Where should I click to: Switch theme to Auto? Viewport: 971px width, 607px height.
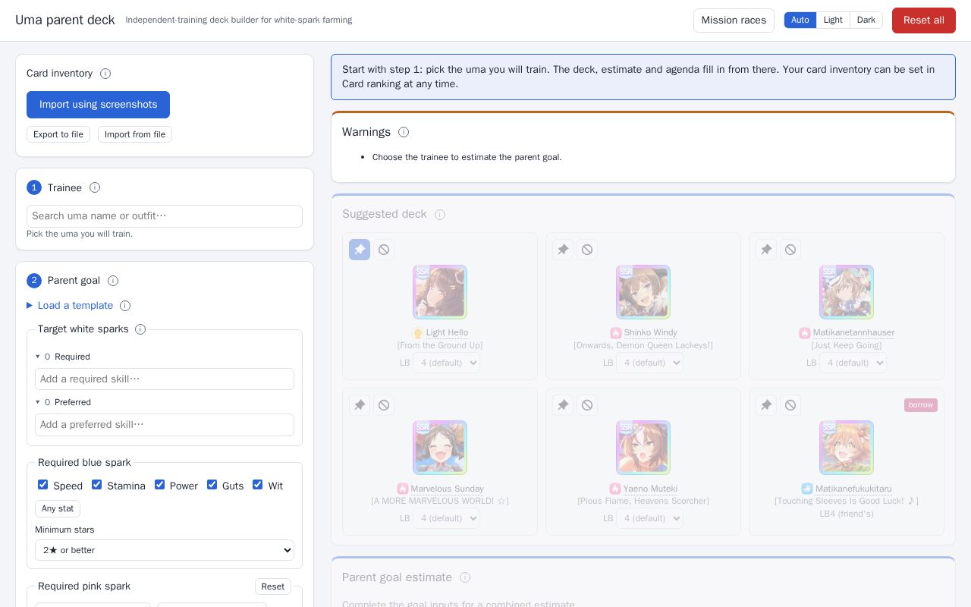800,20
